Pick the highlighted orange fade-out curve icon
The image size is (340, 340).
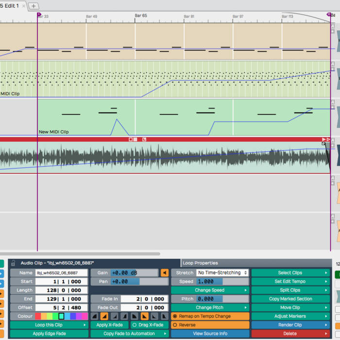[x=144, y=316]
